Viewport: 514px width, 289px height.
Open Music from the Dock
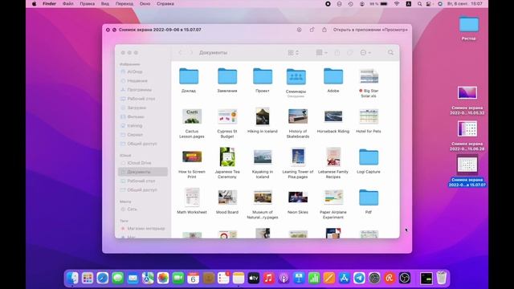[269, 279]
